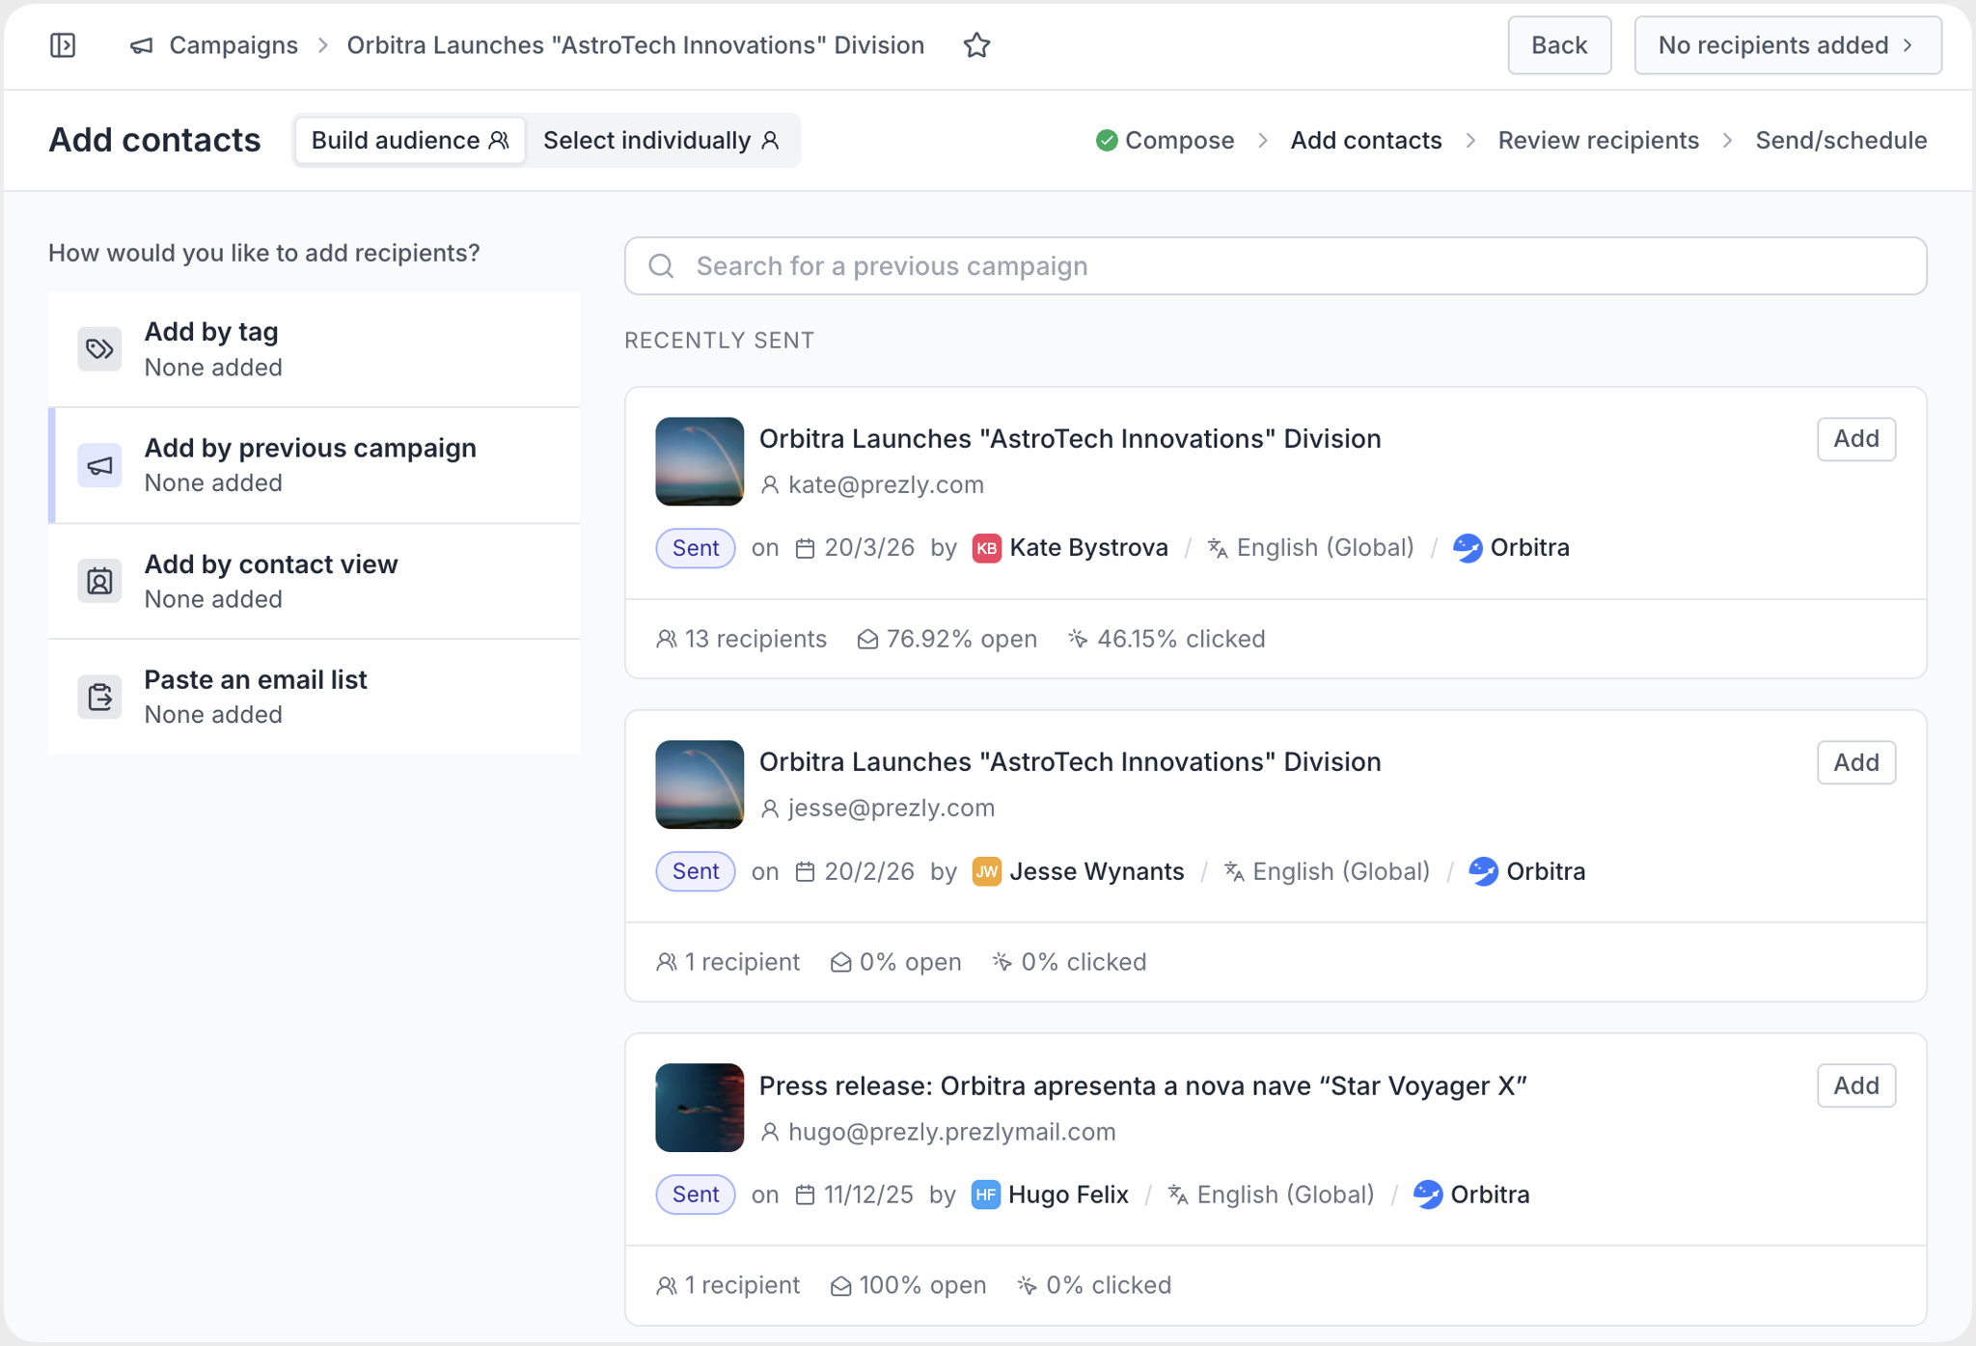Click the JW avatar for Jesse Wynants
Viewport: 1976px width, 1346px height.
[x=986, y=871]
